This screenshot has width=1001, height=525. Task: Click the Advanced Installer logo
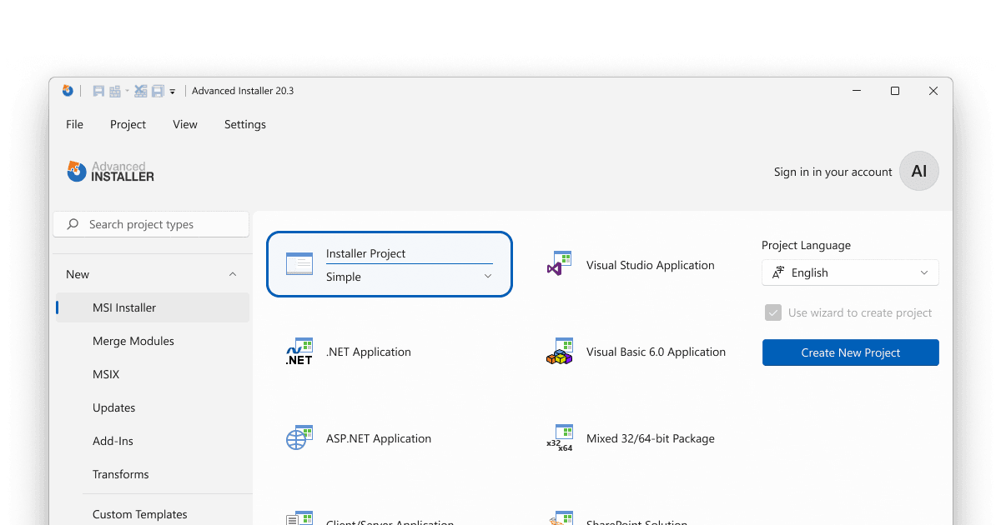tap(111, 171)
